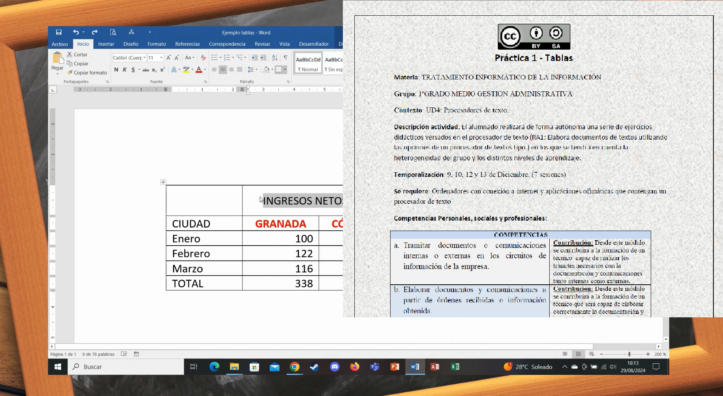Click the Windows taskbar Buscar search box
The image size is (723, 396).
126,367
